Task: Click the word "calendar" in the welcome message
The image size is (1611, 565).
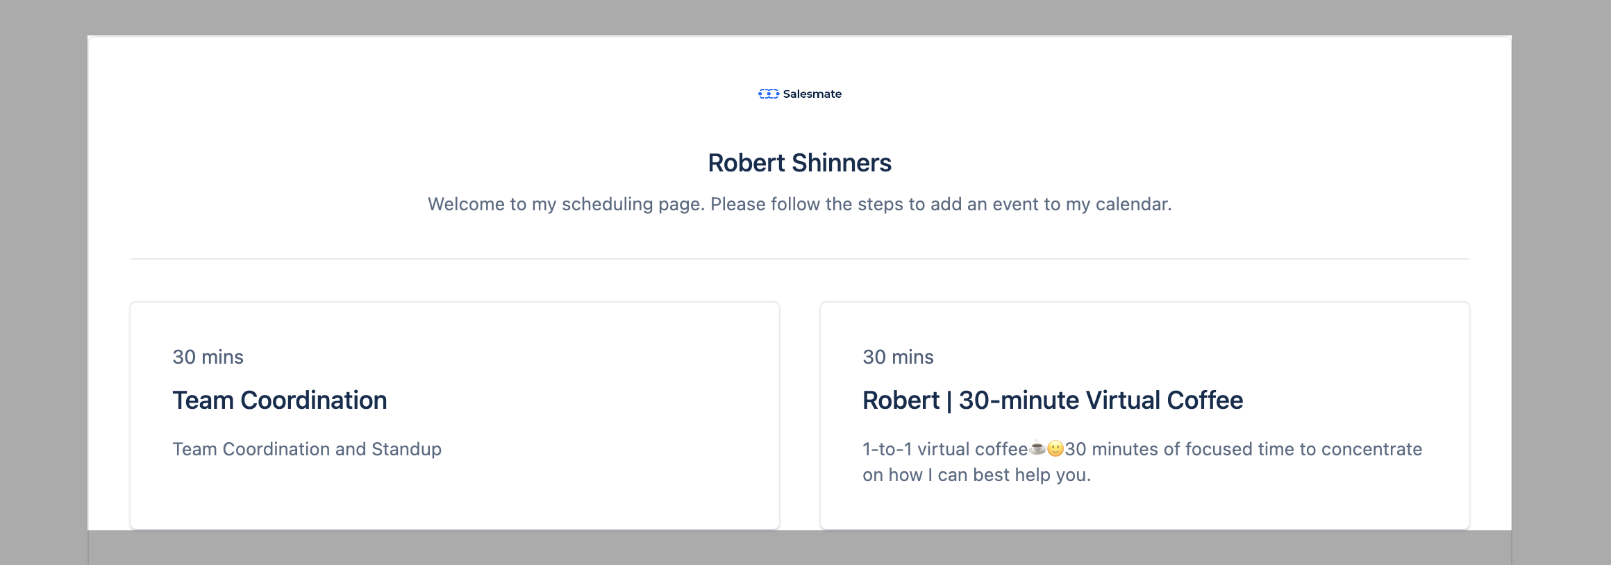Action: pos(1132,204)
